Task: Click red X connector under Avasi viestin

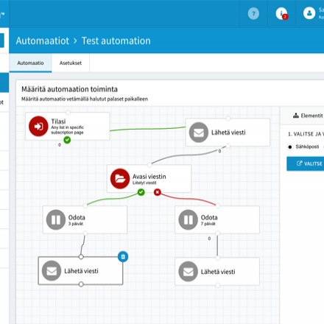Action: 158,192
